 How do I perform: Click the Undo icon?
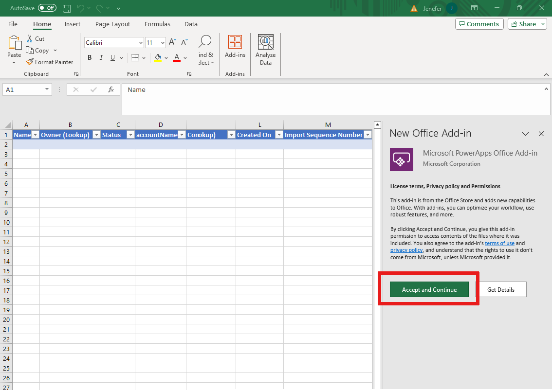(81, 8)
